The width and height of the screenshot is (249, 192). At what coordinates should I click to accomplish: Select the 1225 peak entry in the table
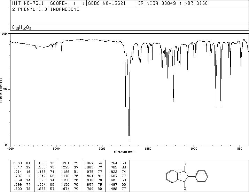(70, 167)
